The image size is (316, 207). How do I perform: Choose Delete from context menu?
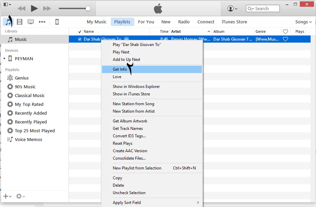[x=152, y=185]
